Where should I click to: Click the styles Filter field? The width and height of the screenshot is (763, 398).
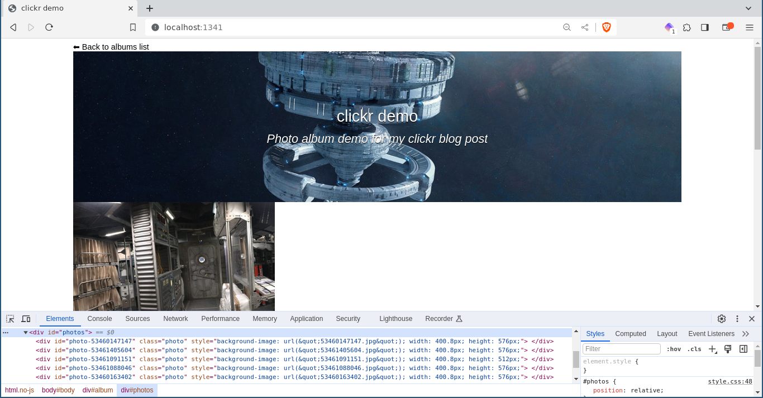point(622,349)
